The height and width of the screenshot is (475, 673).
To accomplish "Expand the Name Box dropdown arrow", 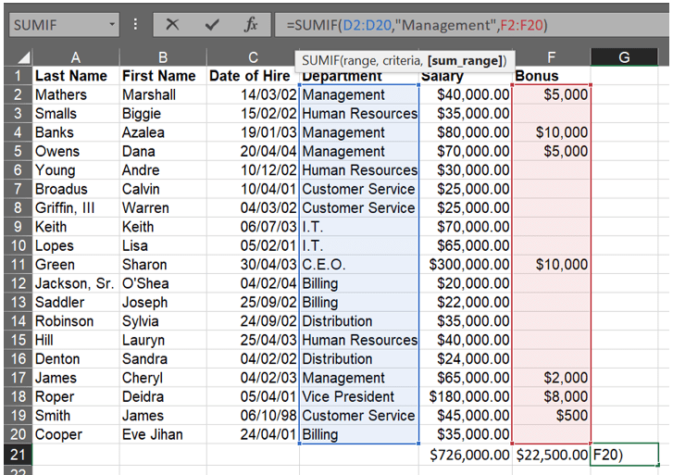I will pyautogui.click(x=112, y=24).
